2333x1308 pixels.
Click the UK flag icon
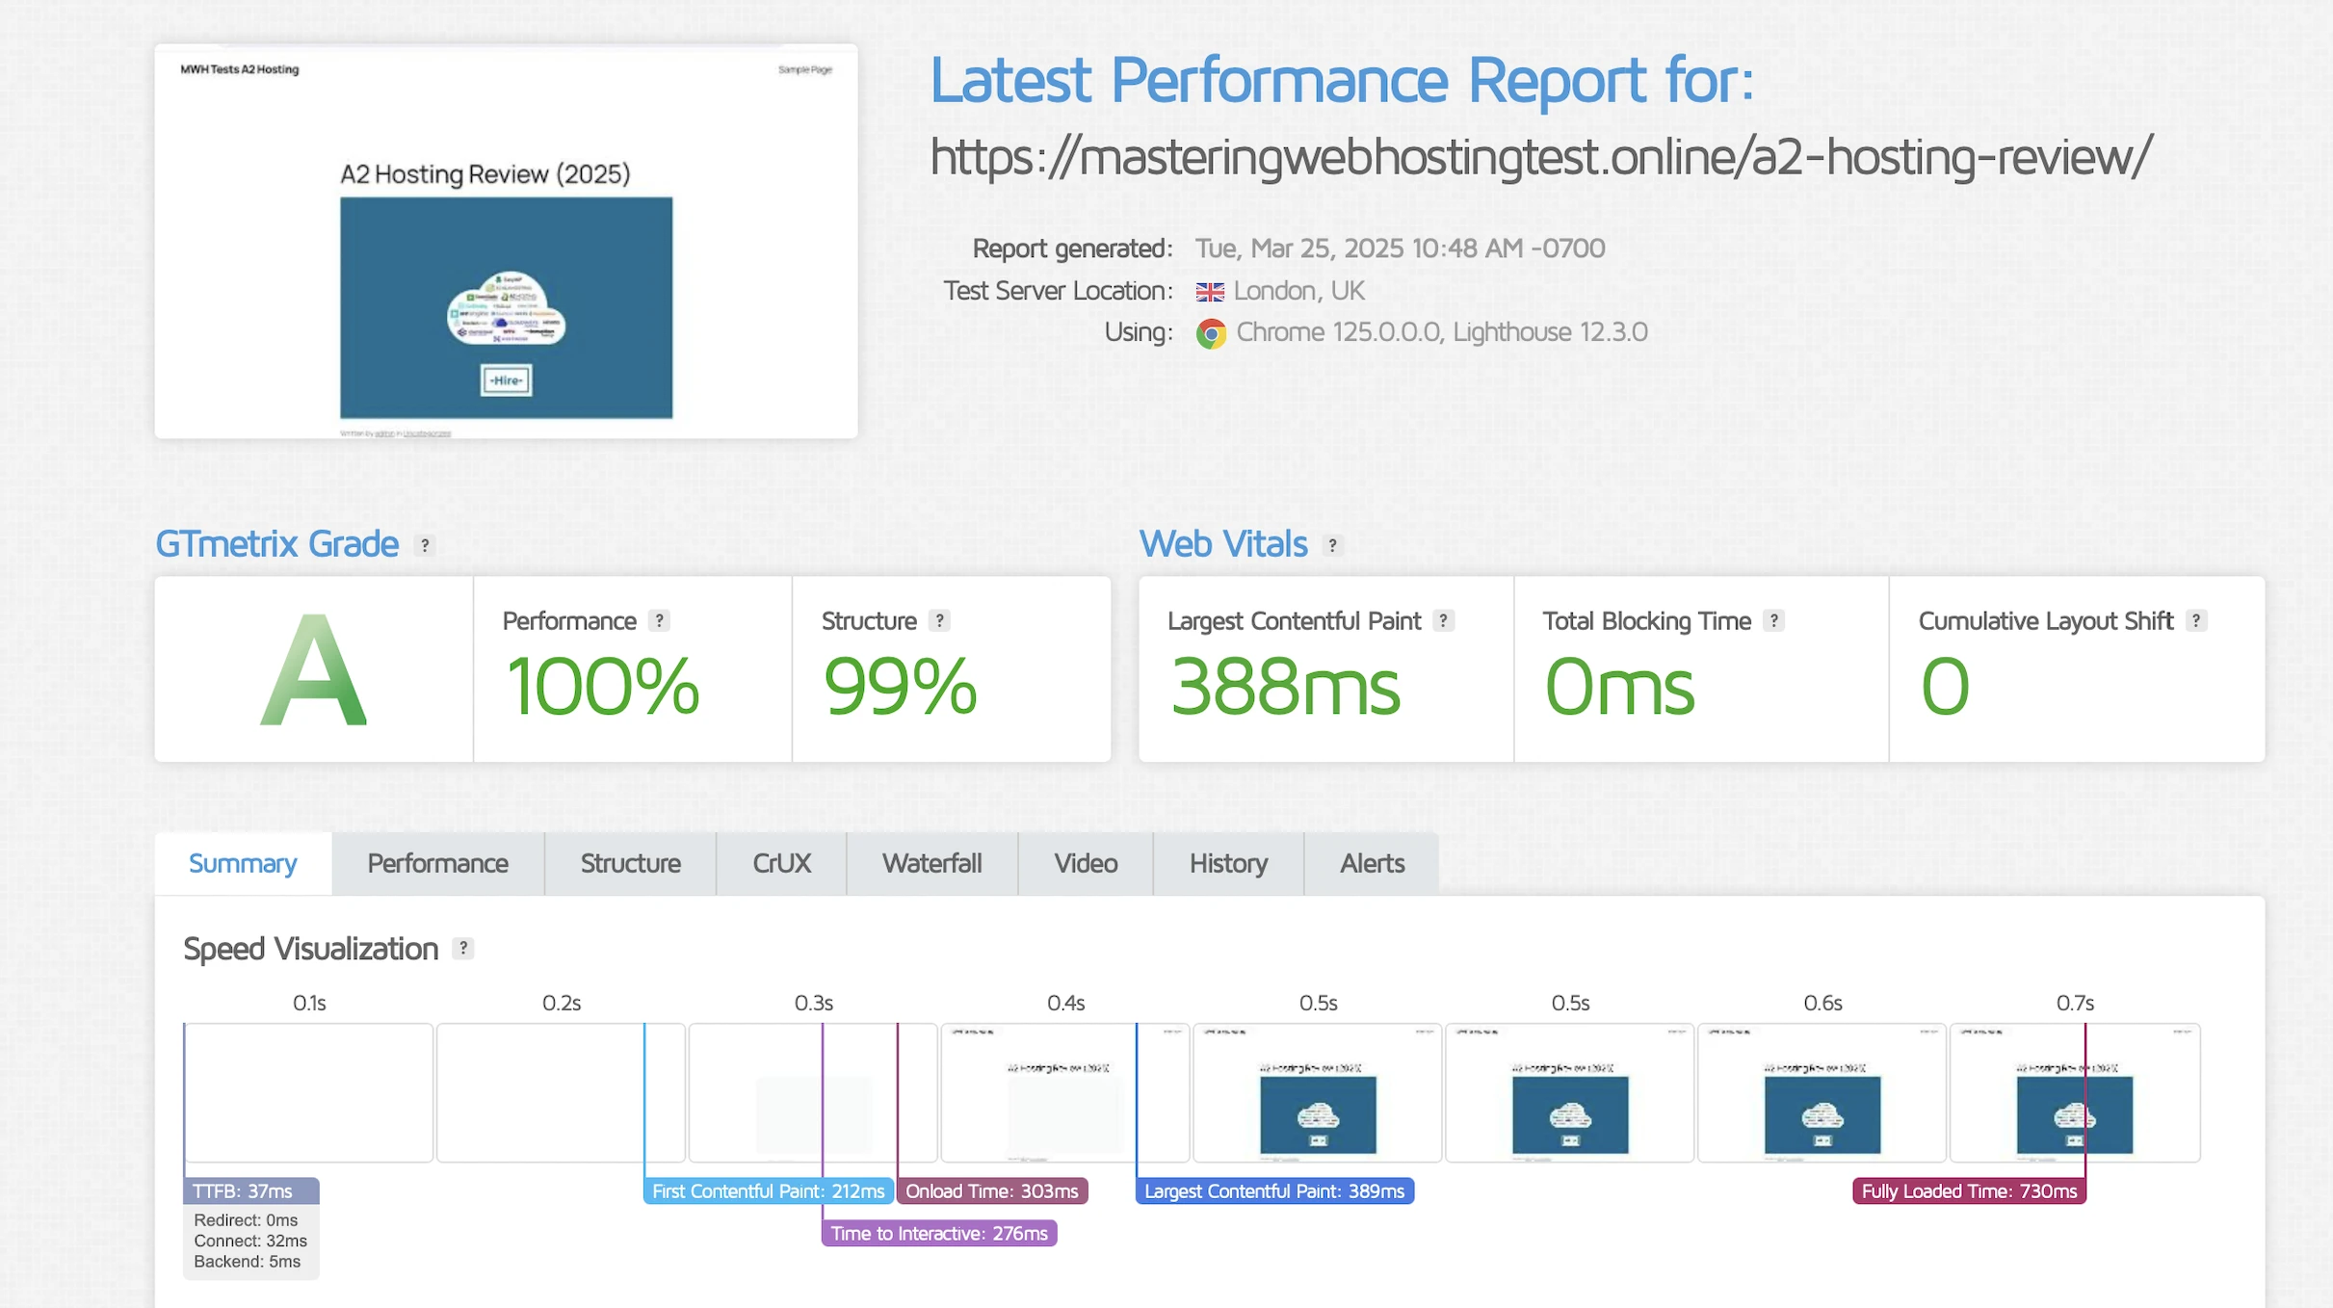(1210, 292)
